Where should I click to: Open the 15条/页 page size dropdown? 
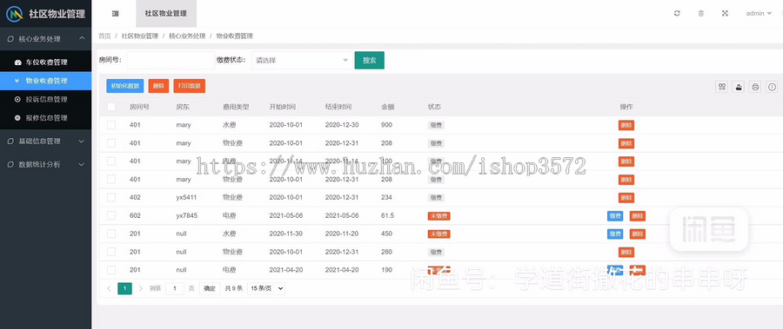pyautogui.click(x=266, y=288)
